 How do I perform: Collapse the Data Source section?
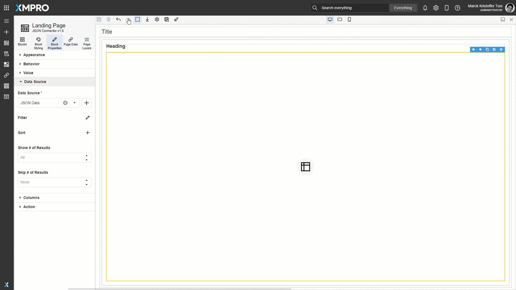coord(35,82)
